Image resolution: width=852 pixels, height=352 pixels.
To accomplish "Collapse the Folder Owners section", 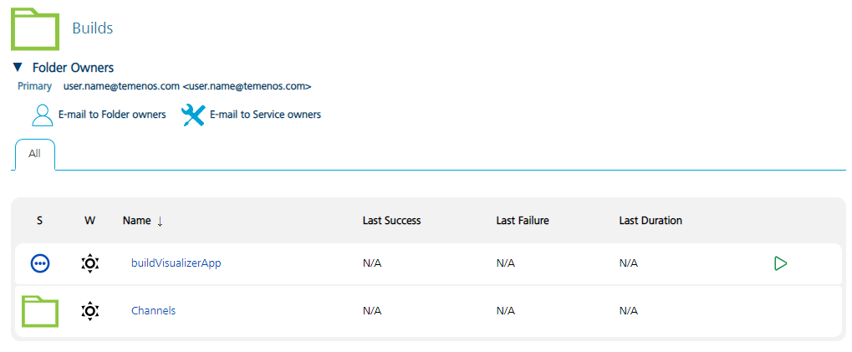I will (x=18, y=68).
